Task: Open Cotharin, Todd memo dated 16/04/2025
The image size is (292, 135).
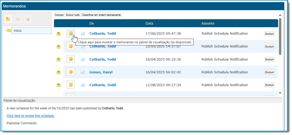Action: tap(103, 59)
